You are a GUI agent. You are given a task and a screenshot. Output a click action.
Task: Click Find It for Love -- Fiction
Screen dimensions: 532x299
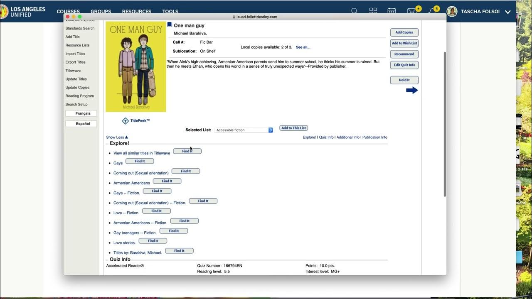coord(156,211)
